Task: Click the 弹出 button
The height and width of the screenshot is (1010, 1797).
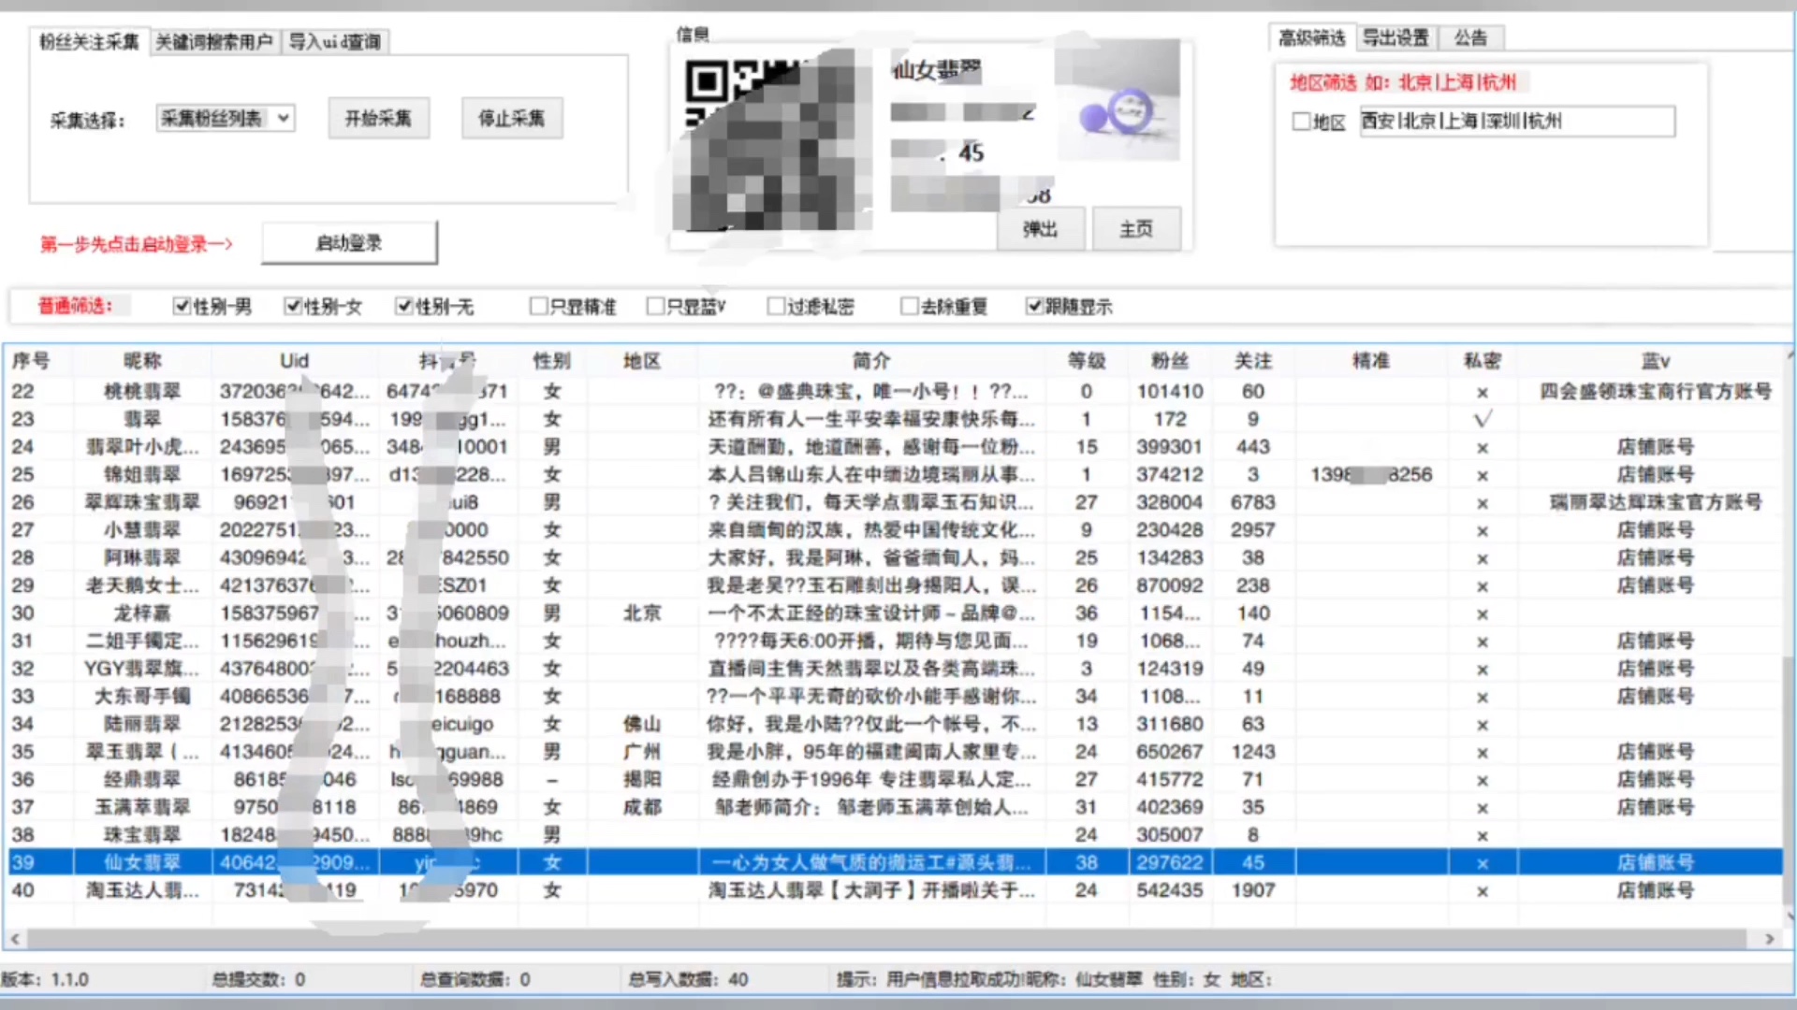Action: [x=1040, y=228]
